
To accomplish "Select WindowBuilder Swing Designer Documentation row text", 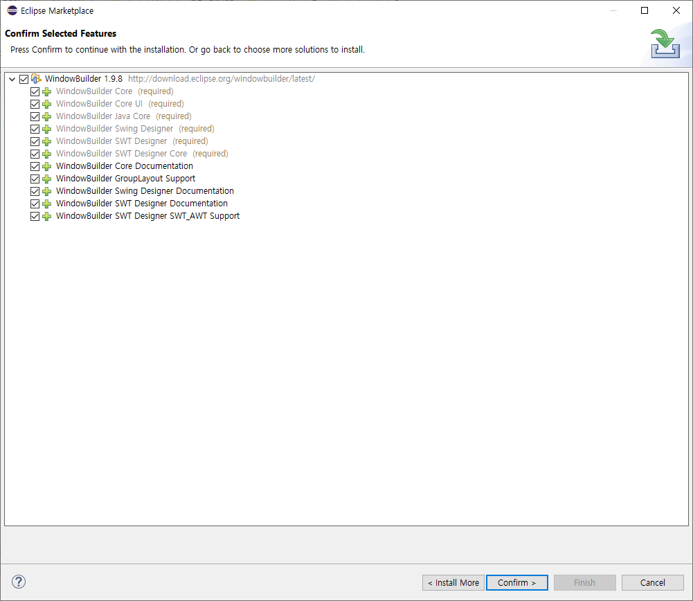I will (145, 191).
